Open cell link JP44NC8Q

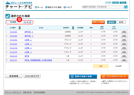pyautogui.click(x=13, y=40)
